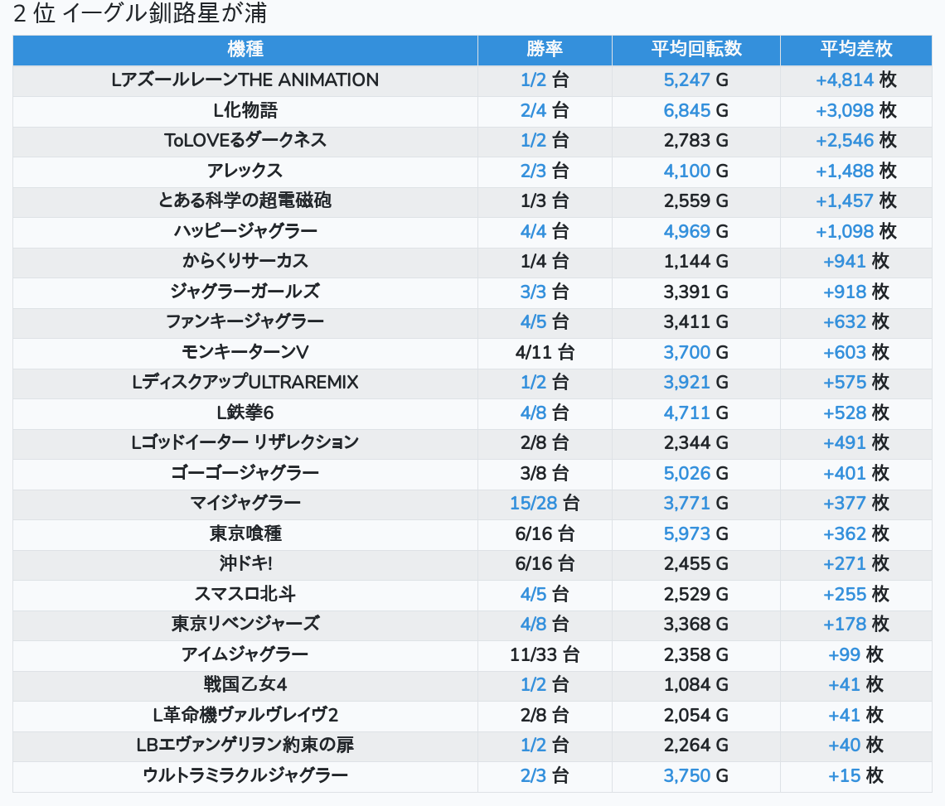Click the +4,814 average difference value
Viewport: 945px width, 806px height.
tap(845, 80)
